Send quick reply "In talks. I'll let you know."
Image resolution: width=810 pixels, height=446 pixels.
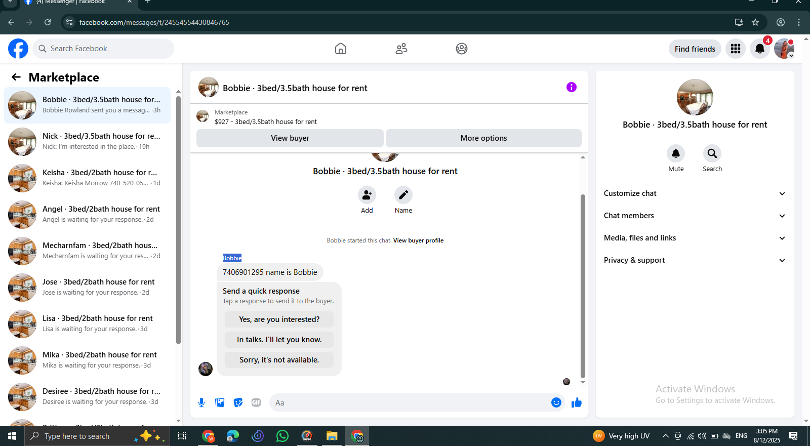click(279, 340)
